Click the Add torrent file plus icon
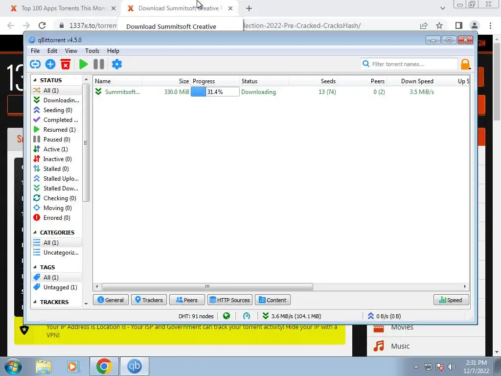The width and height of the screenshot is (501, 376). tap(50, 64)
